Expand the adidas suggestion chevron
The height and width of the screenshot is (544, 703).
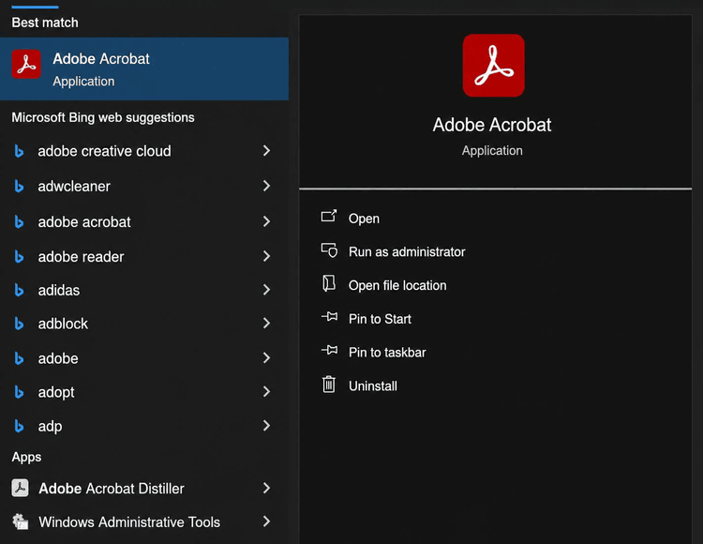(266, 290)
